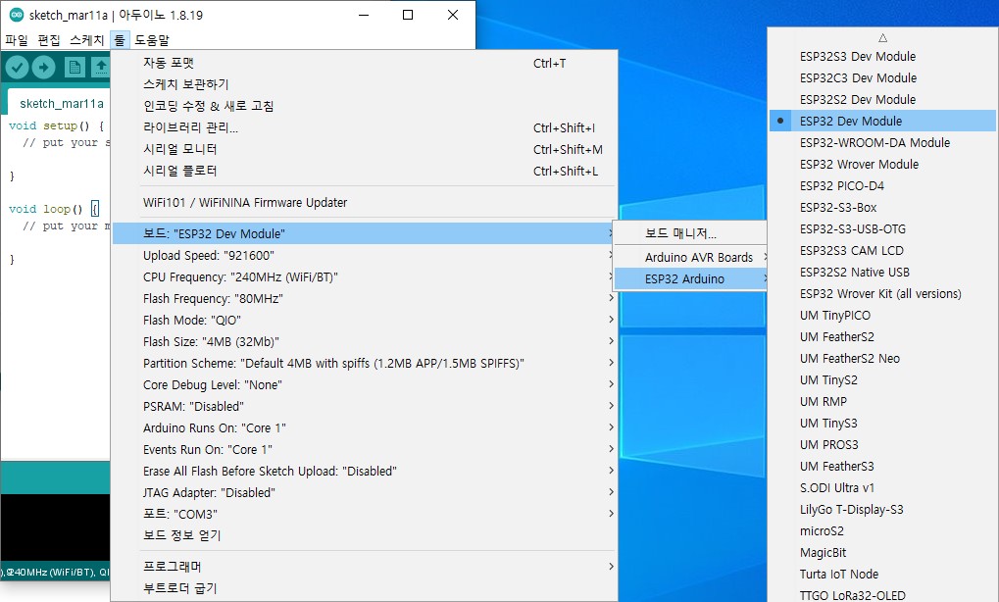999x602 pixels.
Task: Select ESP32S2 Native USB board
Action: (882, 273)
